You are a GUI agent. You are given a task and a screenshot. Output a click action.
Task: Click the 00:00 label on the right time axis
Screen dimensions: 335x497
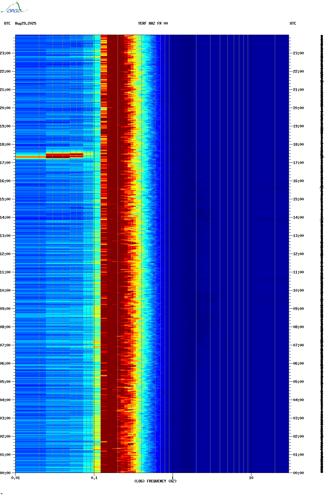(299, 473)
